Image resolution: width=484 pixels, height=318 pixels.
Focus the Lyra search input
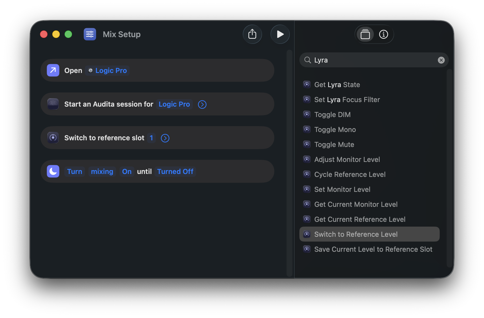click(374, 60)
